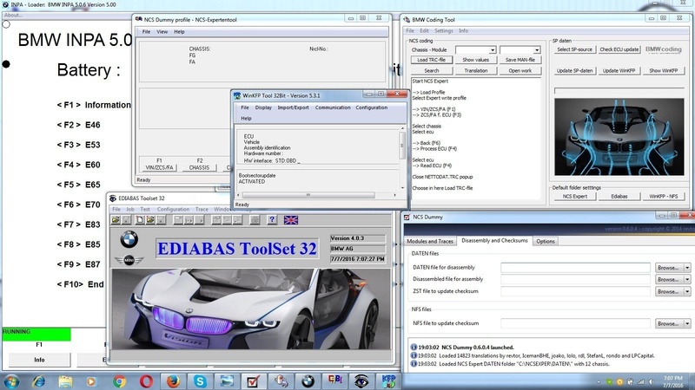Click Browse button for DATEN file for disassembly
Viewport: 695px width, 390px height.
pos(668,268)
